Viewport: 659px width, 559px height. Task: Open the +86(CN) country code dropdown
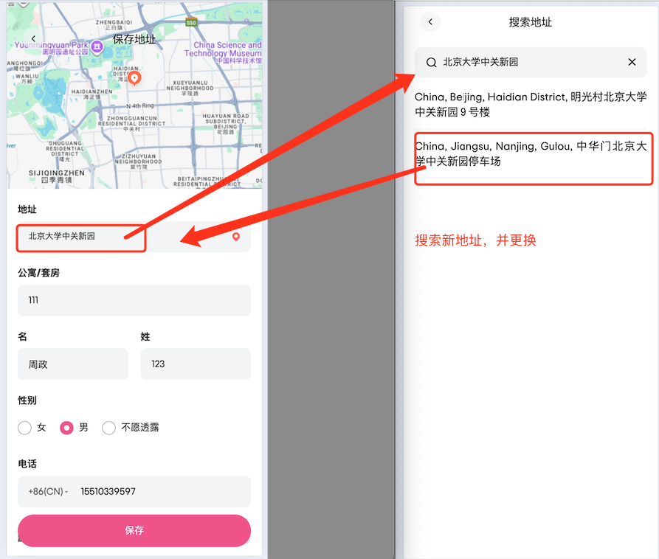tap(48, 492)
